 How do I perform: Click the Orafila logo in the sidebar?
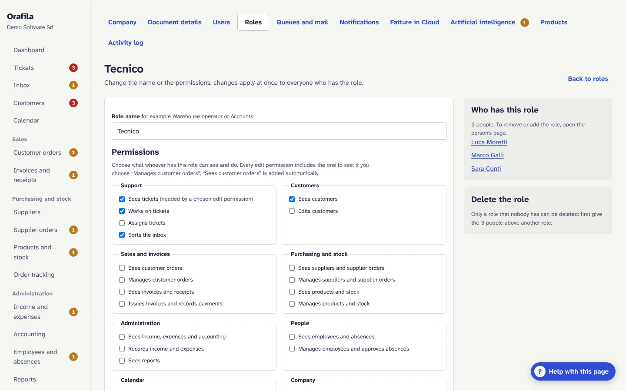(x=20, y=17)
